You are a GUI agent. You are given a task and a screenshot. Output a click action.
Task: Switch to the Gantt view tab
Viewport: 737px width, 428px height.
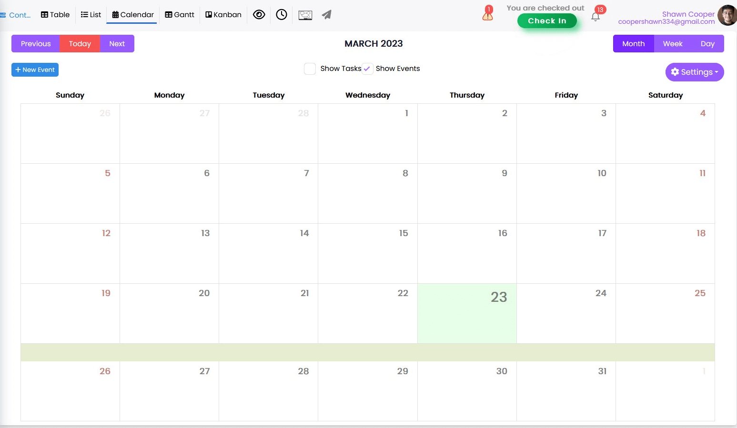tap(180, 15)
